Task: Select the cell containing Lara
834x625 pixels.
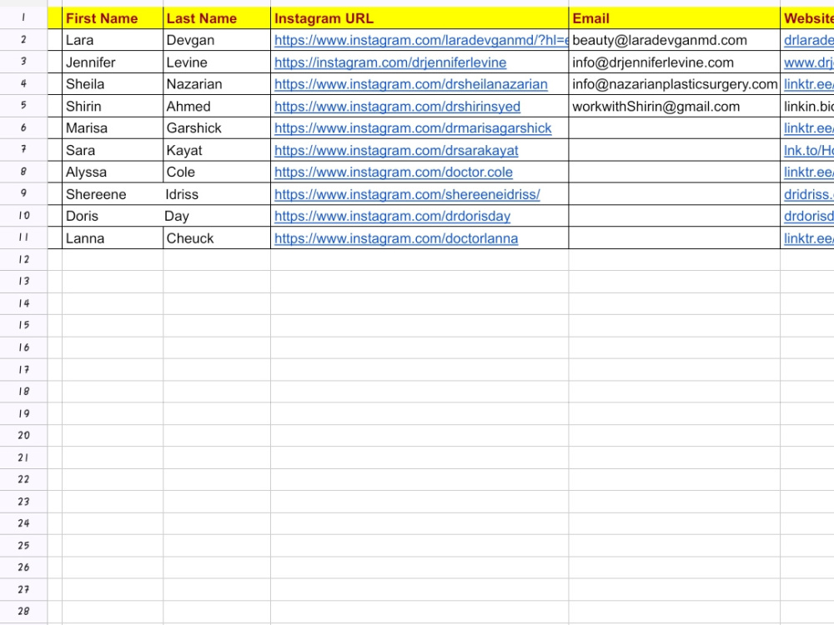Action: [x=113, y=40]
